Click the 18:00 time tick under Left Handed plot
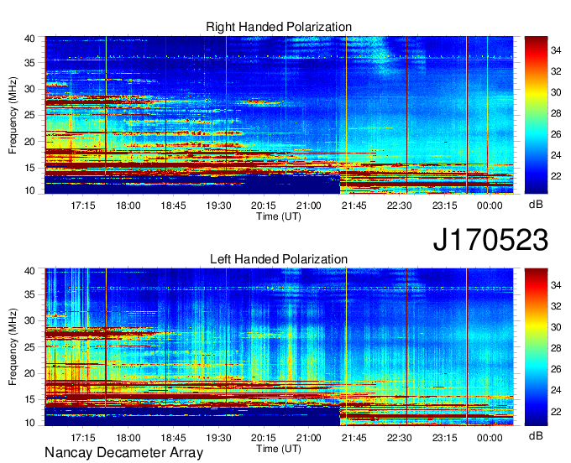The height and width of the screenshot is (463, 571). point(128,438)
